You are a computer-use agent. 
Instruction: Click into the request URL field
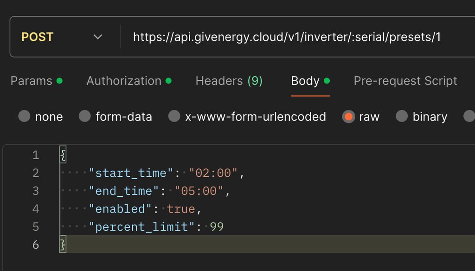tap(287, 37)
